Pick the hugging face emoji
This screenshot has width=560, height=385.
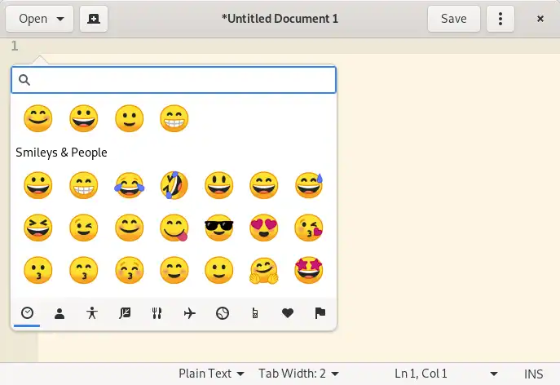264,270
